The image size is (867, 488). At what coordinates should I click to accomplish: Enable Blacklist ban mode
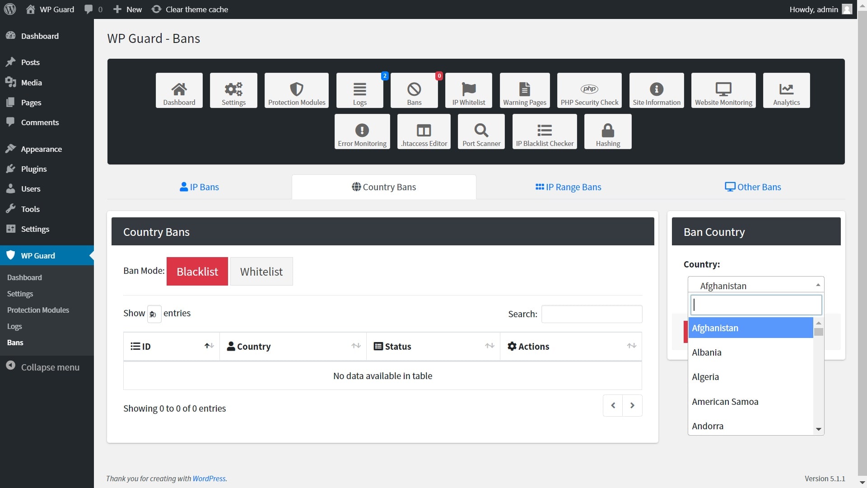197,271
